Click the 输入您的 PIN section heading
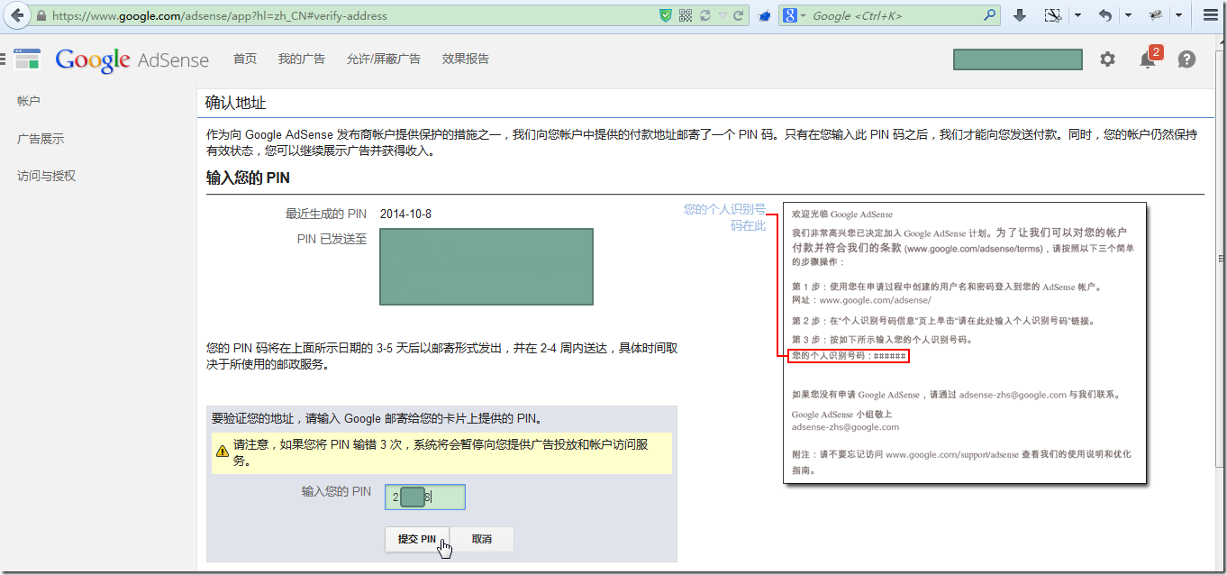Screen dimensions: 1227x575 pyautogui.click(x=248, y=178)
